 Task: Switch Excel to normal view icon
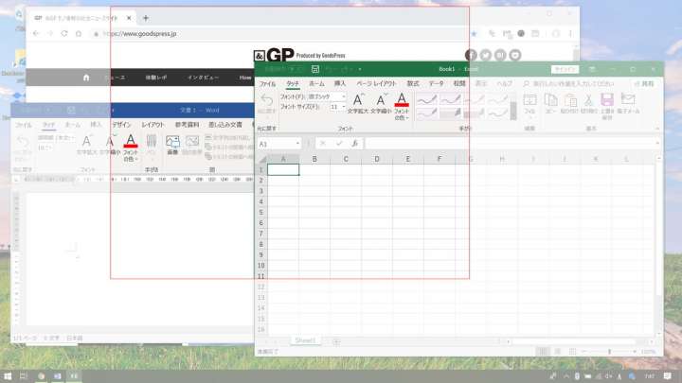[x=543, y=351]
